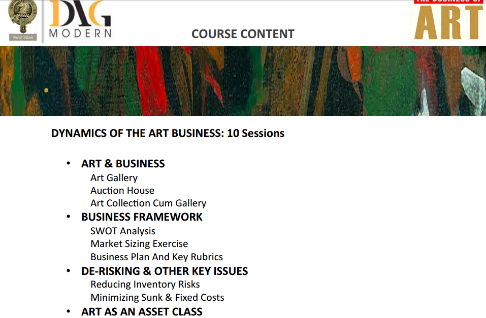Viewport: 486px width, 318px height.
Task: Click the ART & BUSINESS section title
Action: point(123,164)
